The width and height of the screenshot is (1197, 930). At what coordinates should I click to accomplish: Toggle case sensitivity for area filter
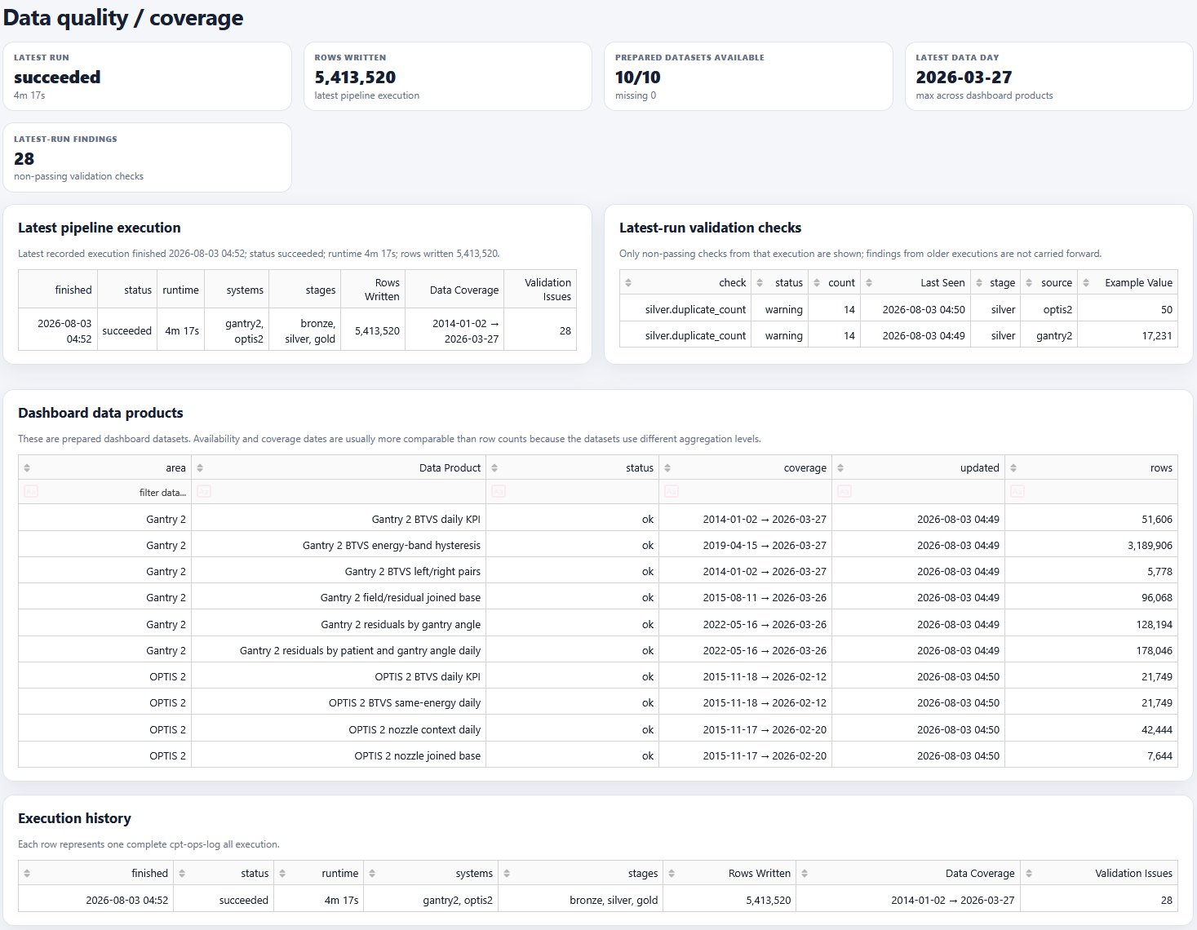[x=31, y=492]
